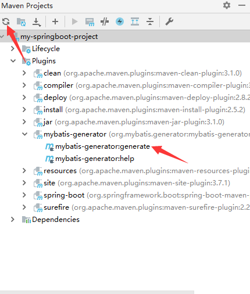This screenshot has height=294, width=250.
Task: Expand the clean plugin node
Action: coord(24,73)
